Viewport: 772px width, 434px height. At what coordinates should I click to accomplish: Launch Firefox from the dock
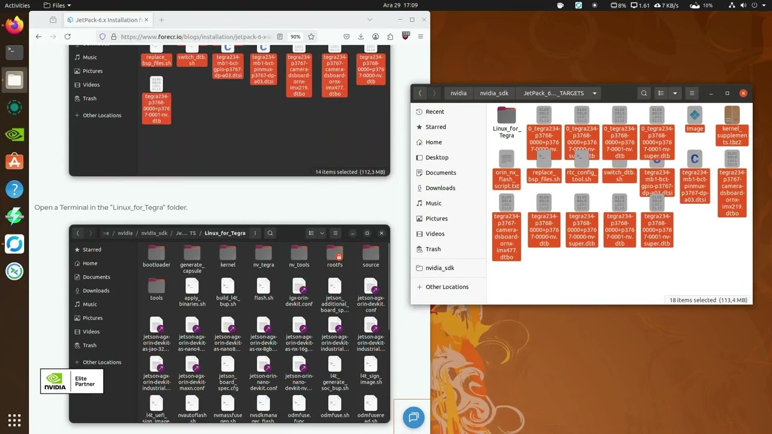[x=14, y=25]
